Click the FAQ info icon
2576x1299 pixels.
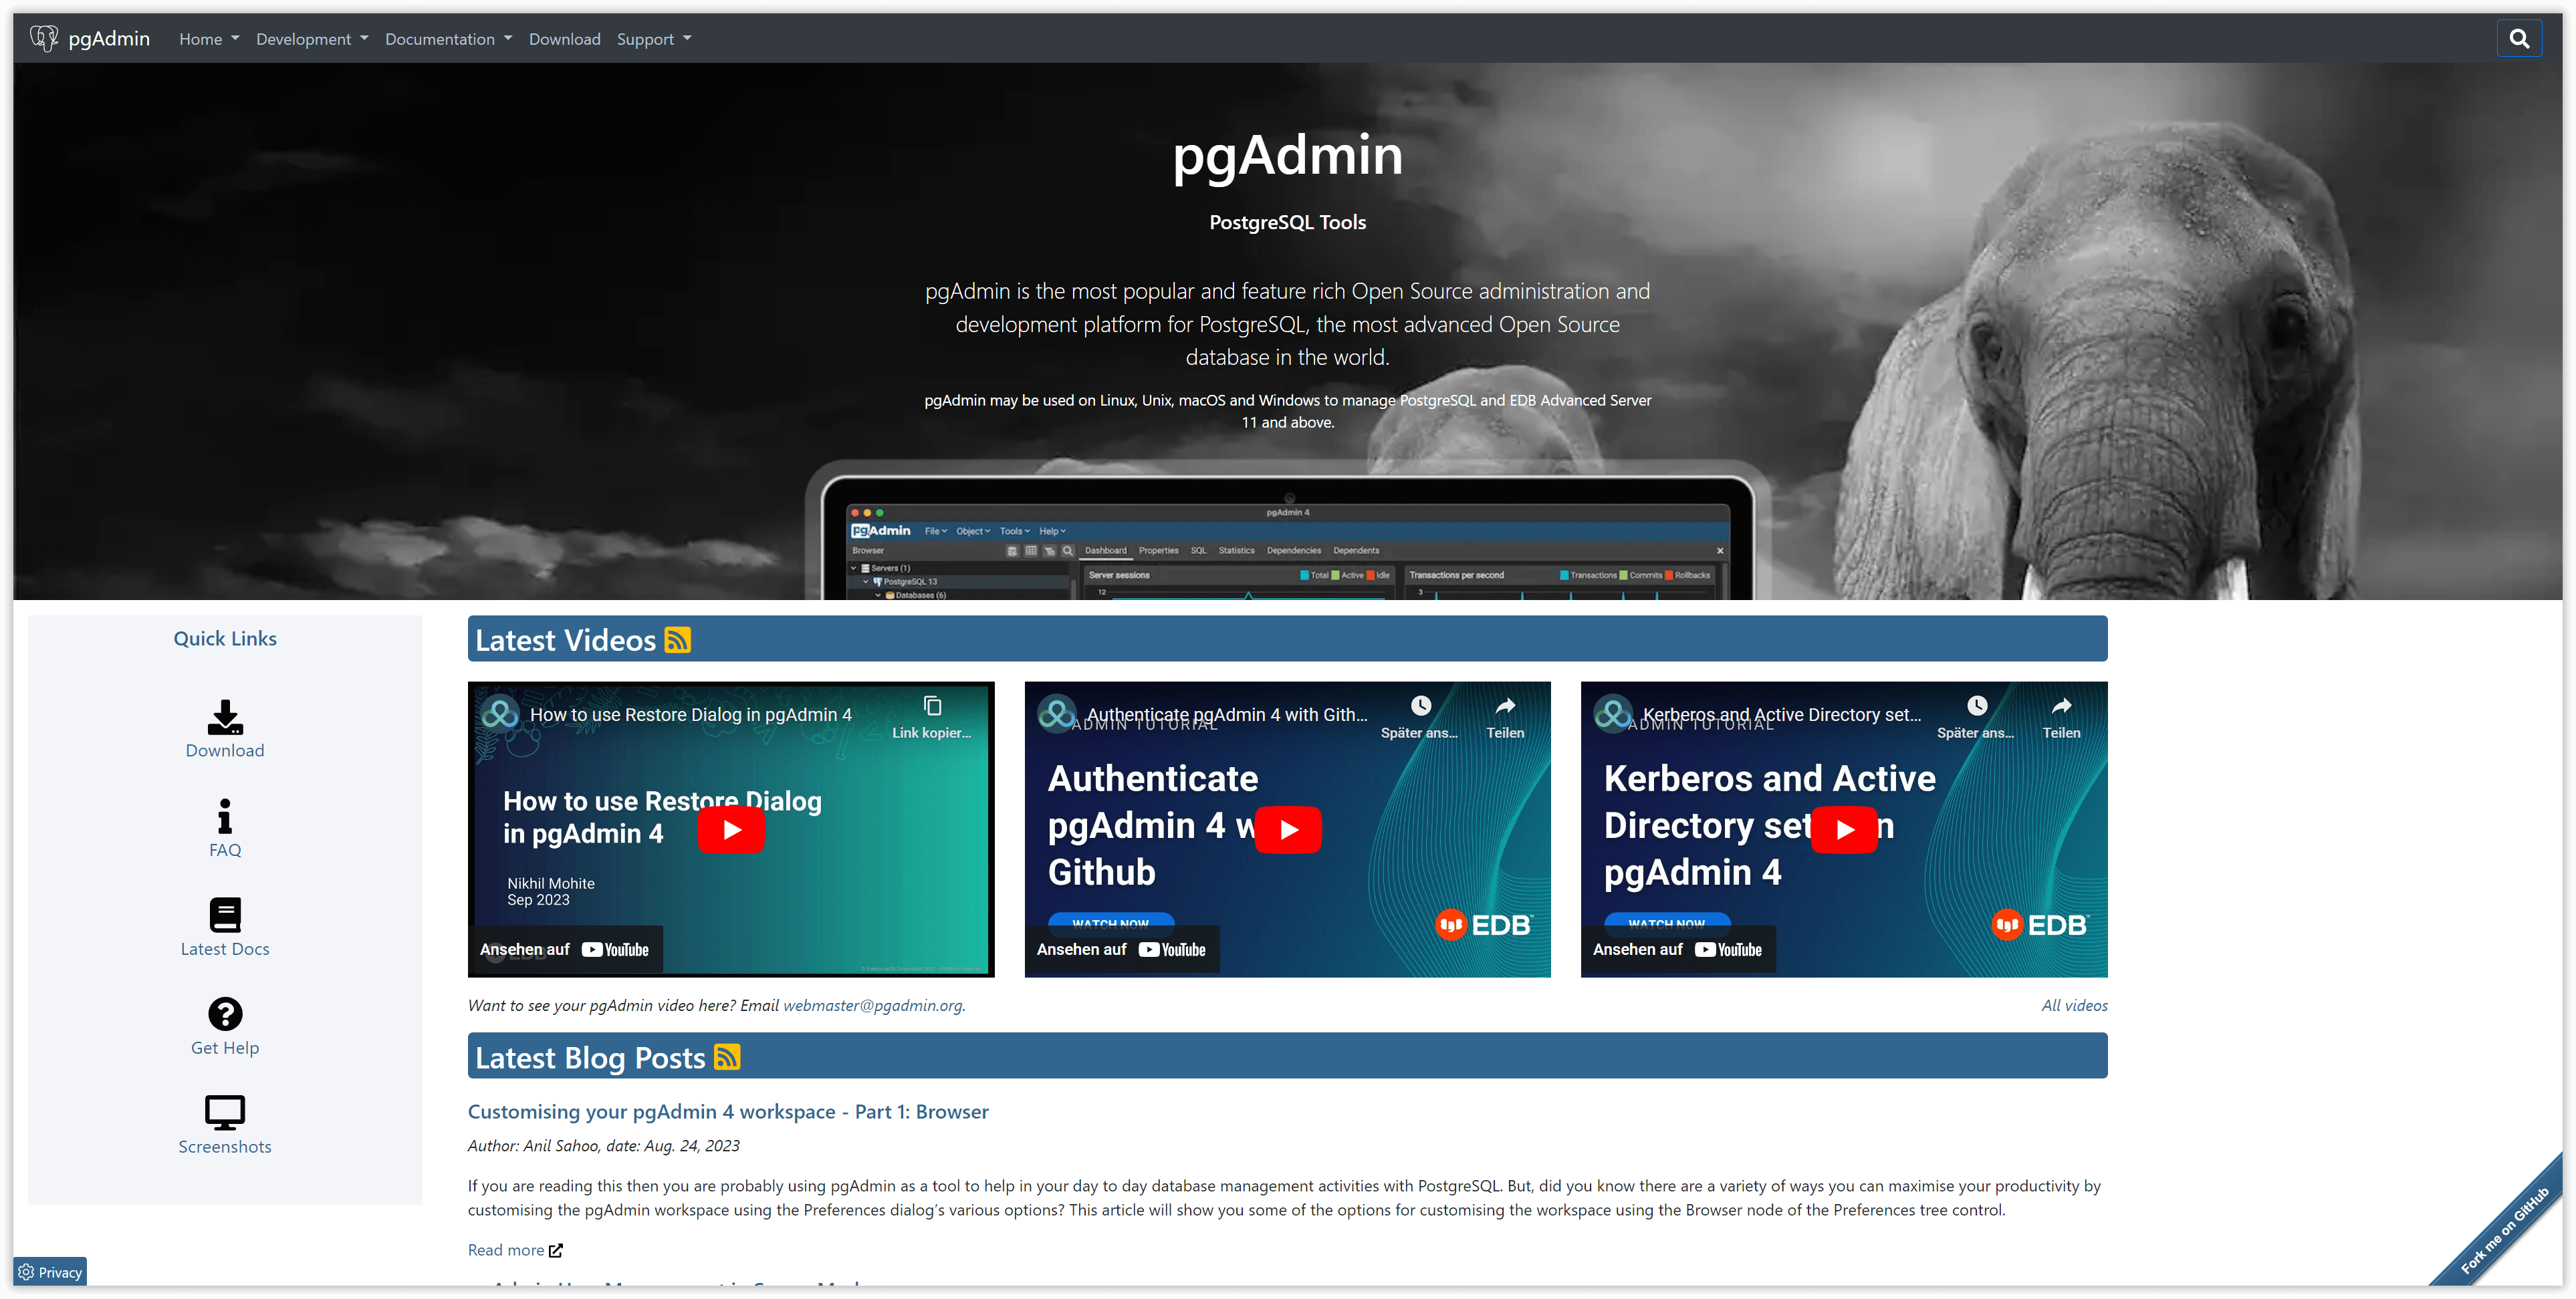225,815
